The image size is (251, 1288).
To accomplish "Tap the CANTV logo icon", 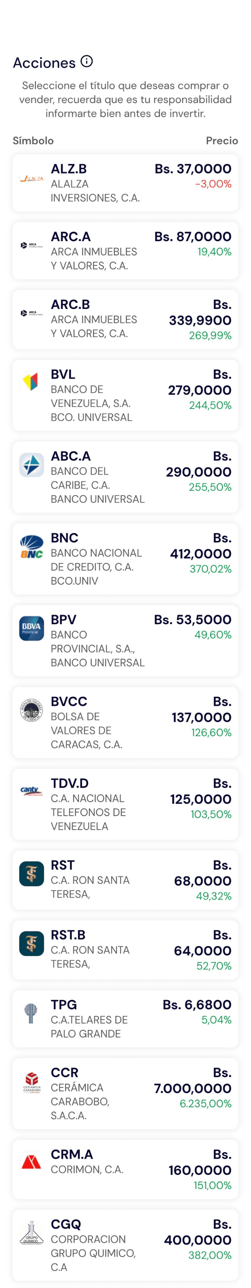I will pos(31,791).
